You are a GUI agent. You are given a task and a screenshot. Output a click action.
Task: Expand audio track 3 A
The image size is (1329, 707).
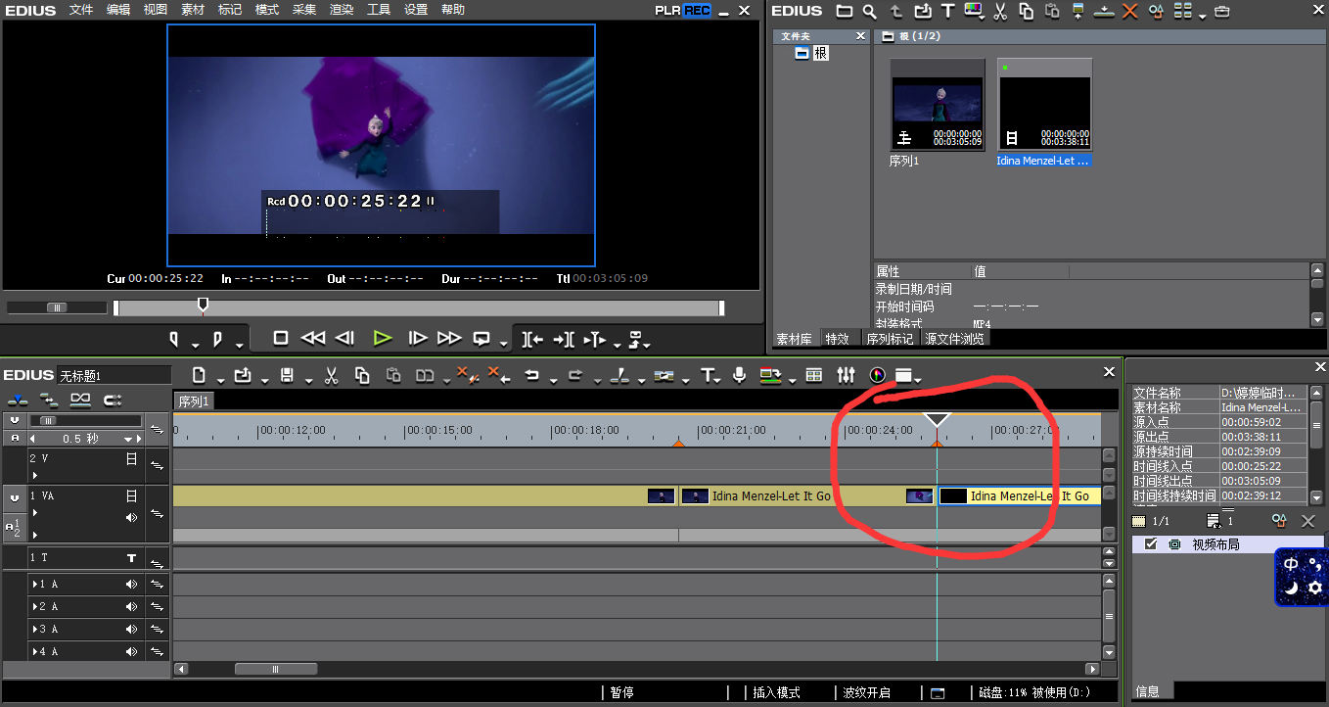point(34,629)
